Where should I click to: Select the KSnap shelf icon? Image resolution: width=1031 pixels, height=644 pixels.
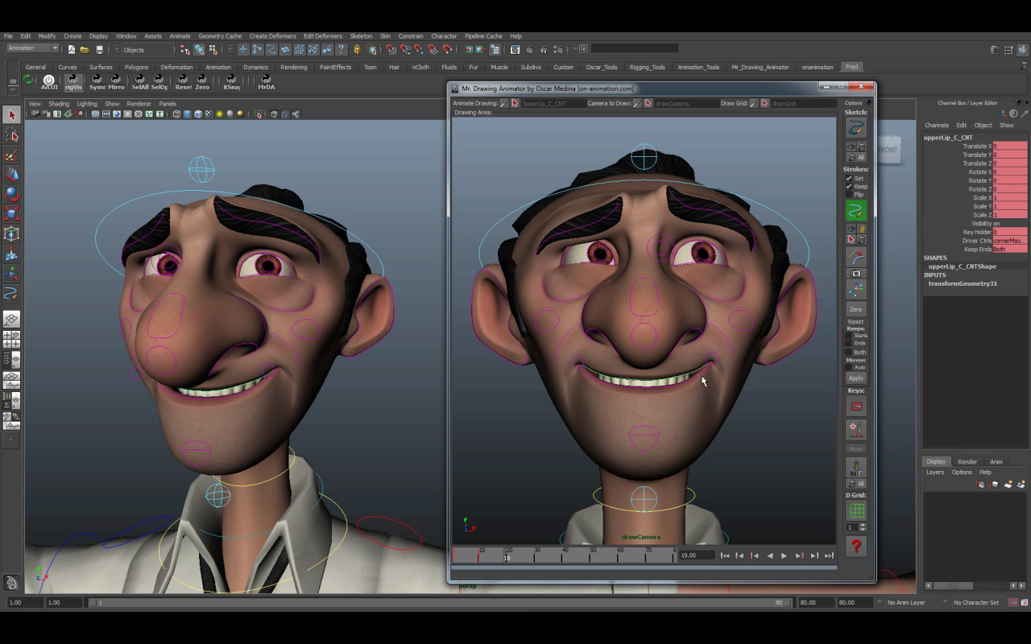pyautogui.click(x=232, y=81)
